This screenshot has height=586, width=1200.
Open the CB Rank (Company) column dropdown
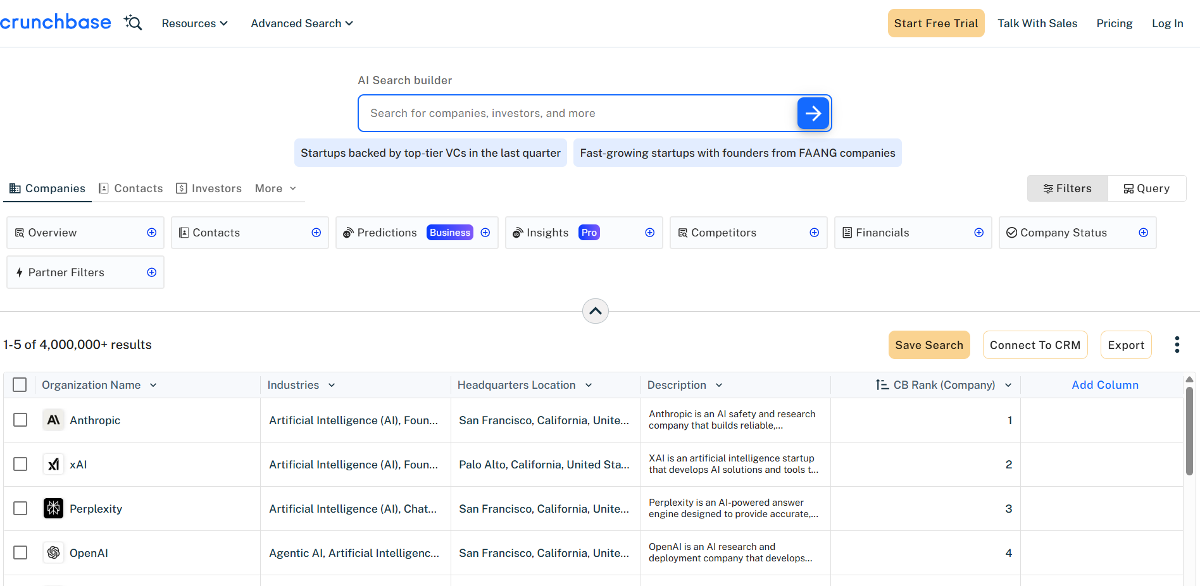(1008, 385)
